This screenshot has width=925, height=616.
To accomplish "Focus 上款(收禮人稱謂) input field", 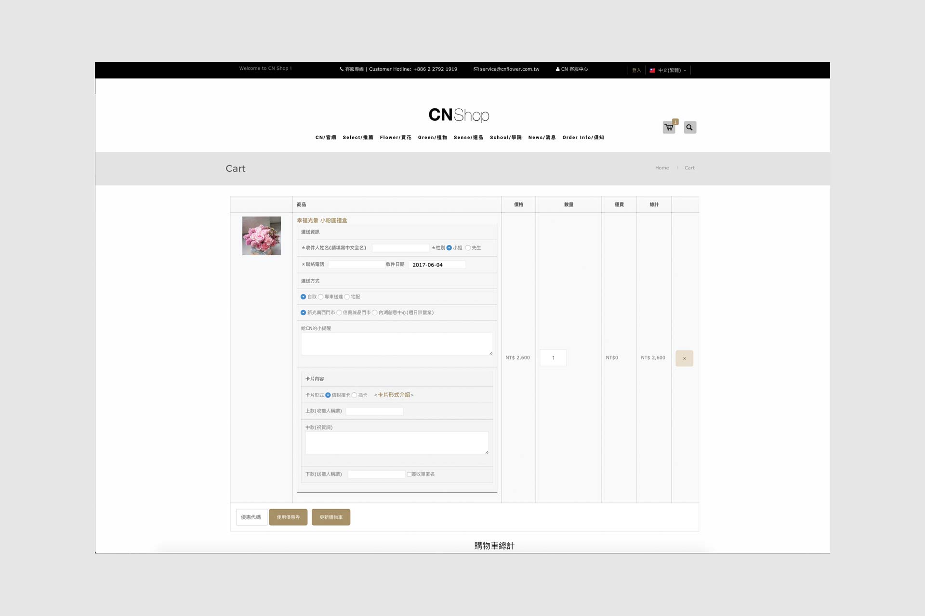I will (x=374, y=411).
